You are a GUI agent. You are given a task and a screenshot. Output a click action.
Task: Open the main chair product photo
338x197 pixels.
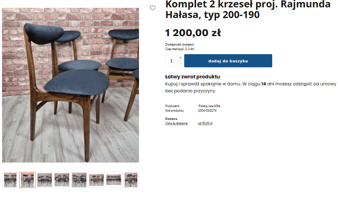point(70,85)
